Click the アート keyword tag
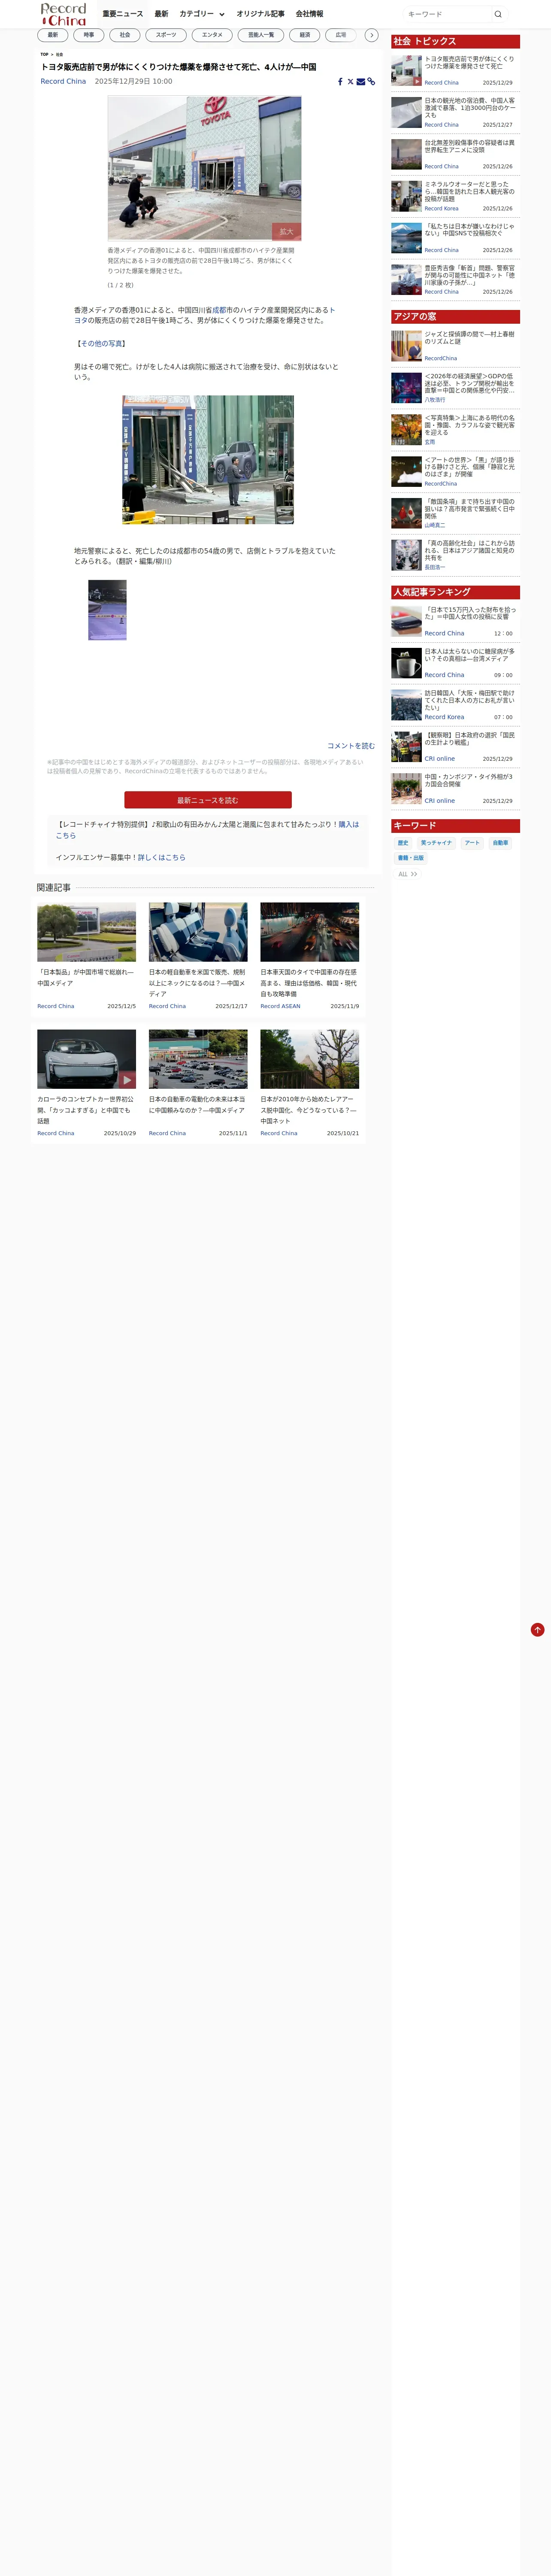 coord(472,843)
